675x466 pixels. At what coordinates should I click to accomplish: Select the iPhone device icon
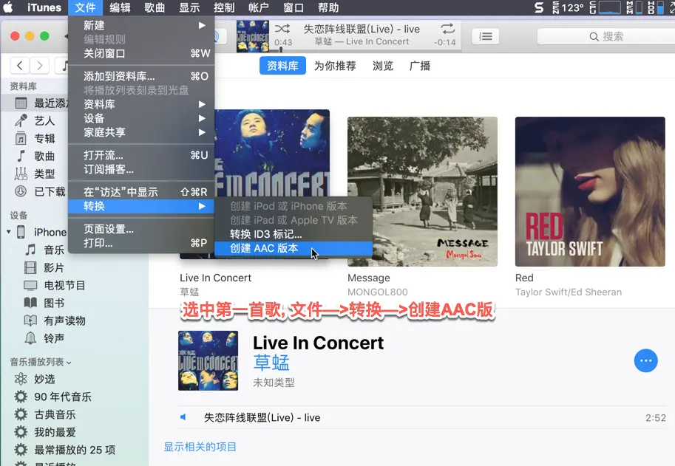coord(21,232)
